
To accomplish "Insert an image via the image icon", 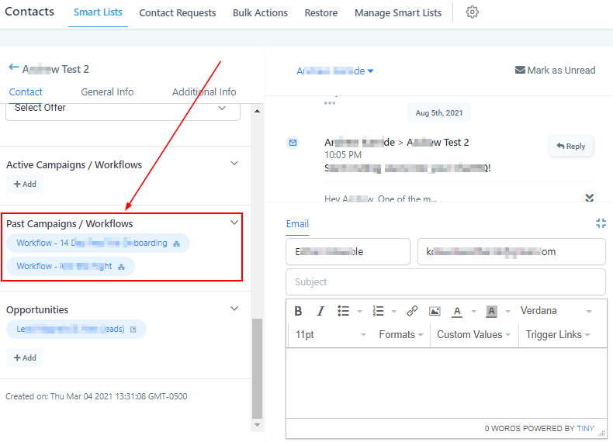I will tap(435, 311).
